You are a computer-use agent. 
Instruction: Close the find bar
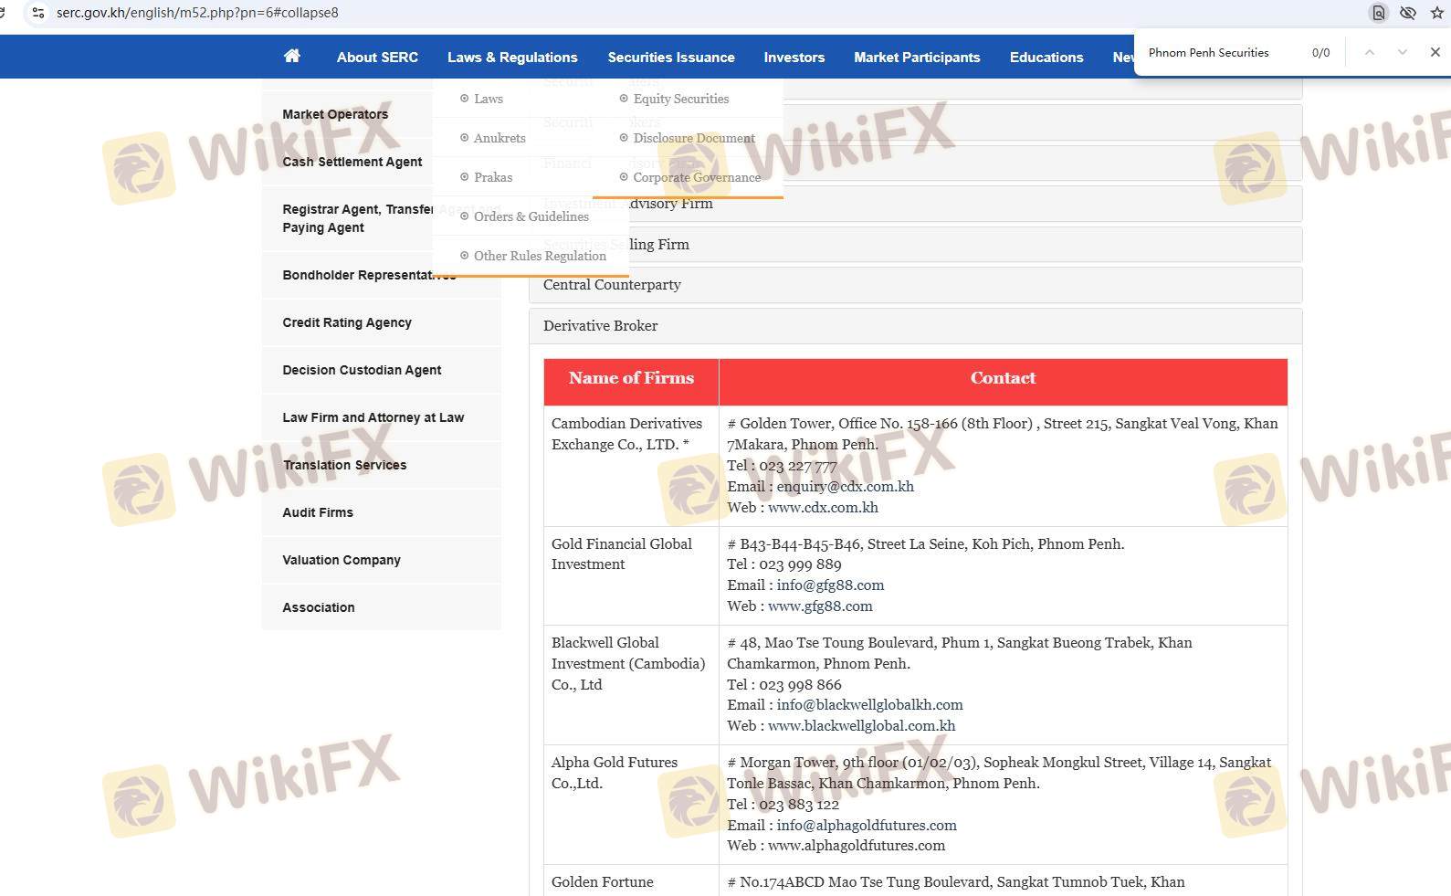[1435, 53]
